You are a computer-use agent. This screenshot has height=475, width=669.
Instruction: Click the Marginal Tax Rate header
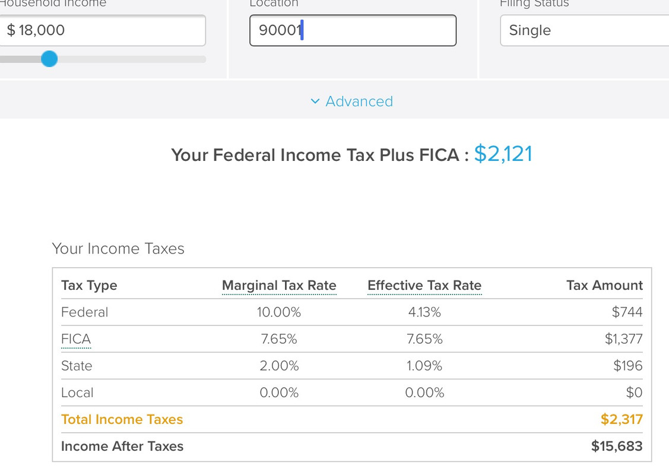279,286
